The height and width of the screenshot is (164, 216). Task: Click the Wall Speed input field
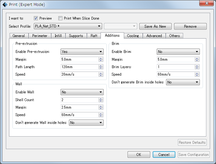pos(80,115)
